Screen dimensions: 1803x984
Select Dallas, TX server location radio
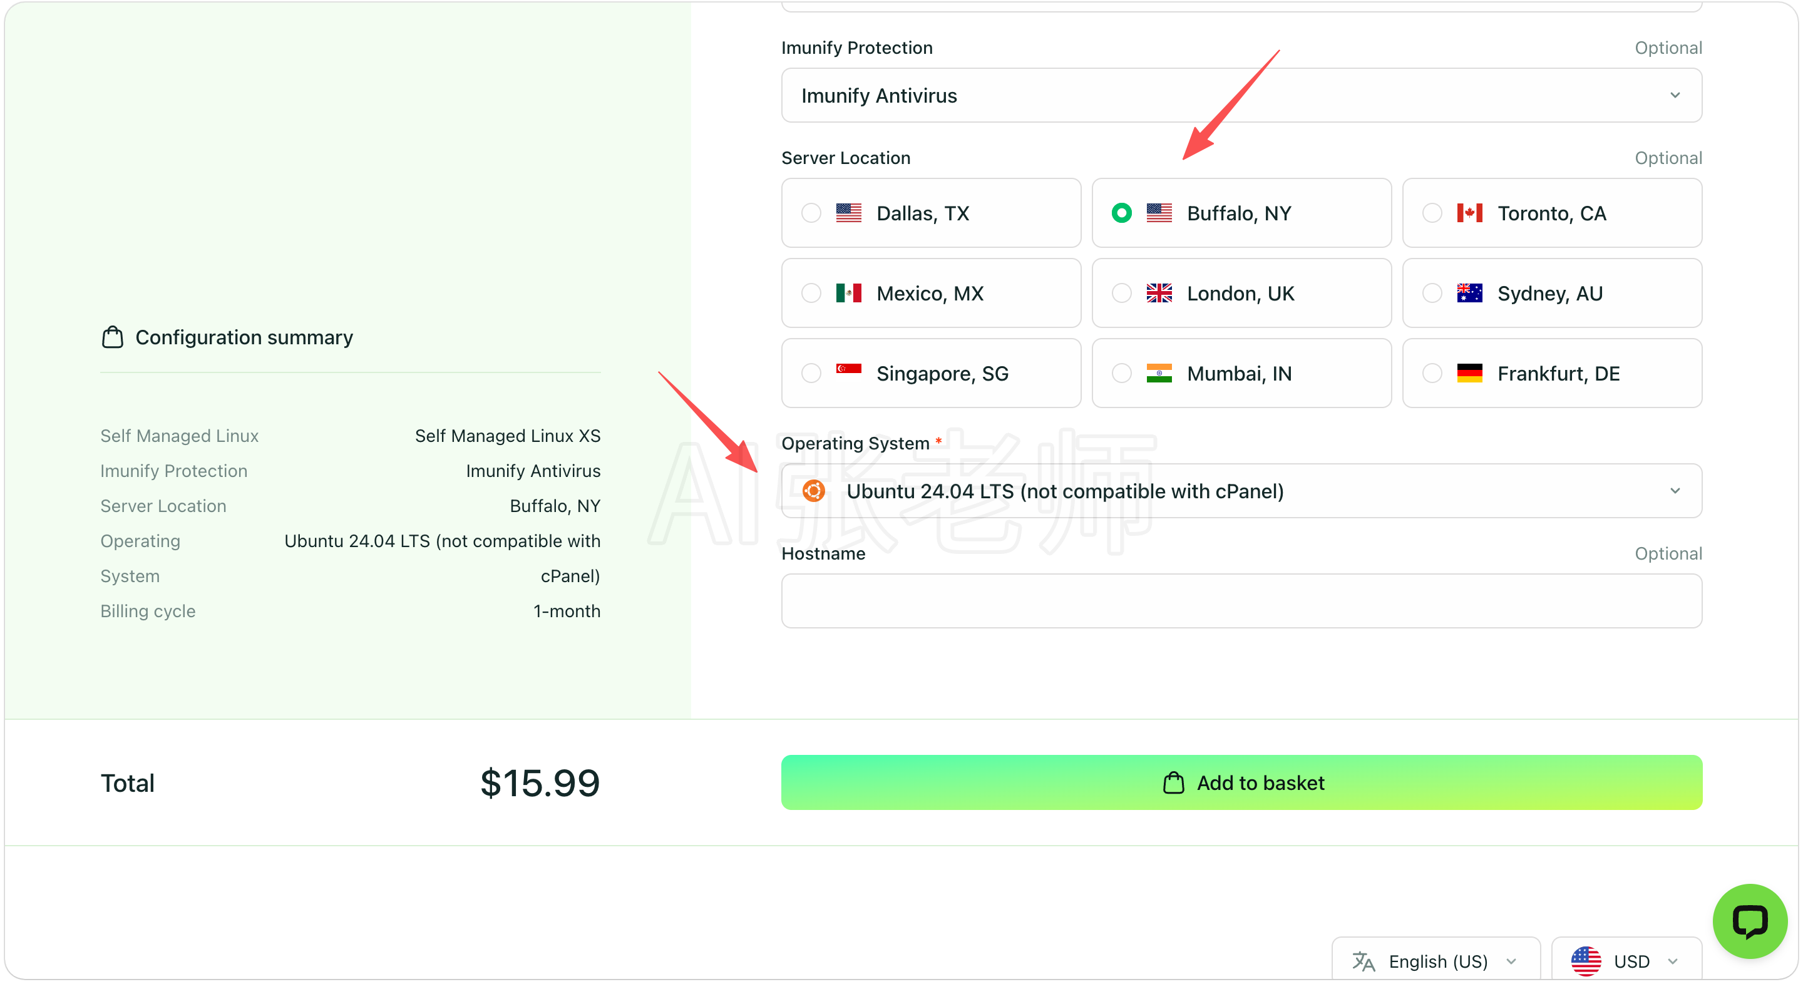click(x=811, y=213)
